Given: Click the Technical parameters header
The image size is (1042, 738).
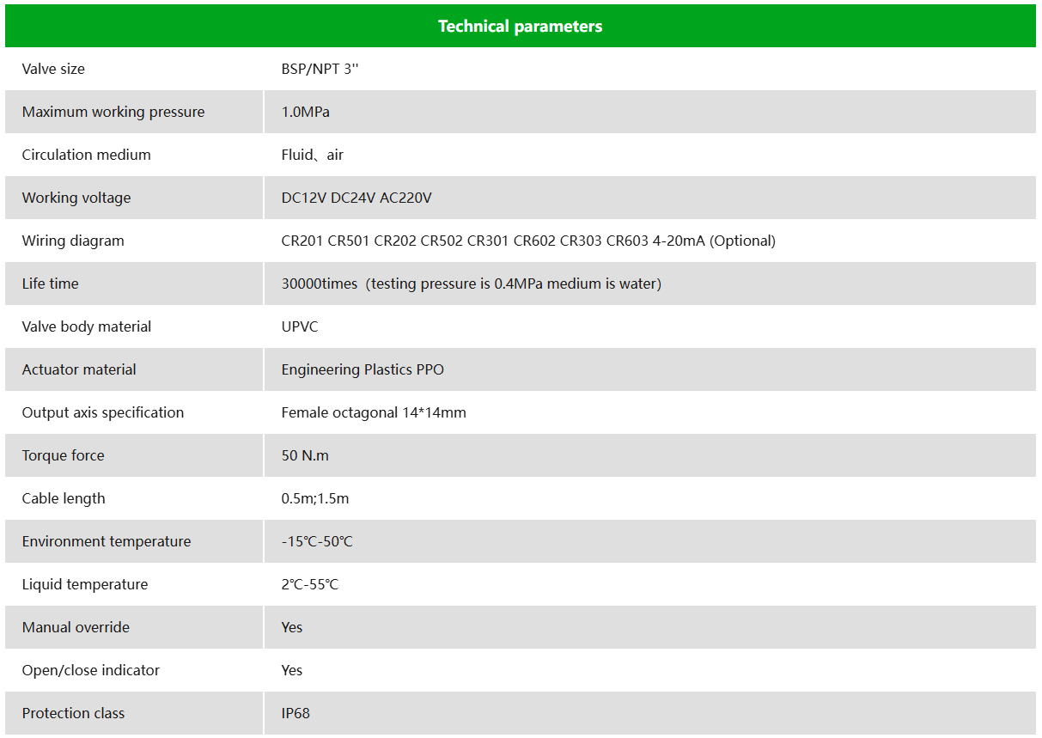Looking at the screenshot, I should [521, 26].
